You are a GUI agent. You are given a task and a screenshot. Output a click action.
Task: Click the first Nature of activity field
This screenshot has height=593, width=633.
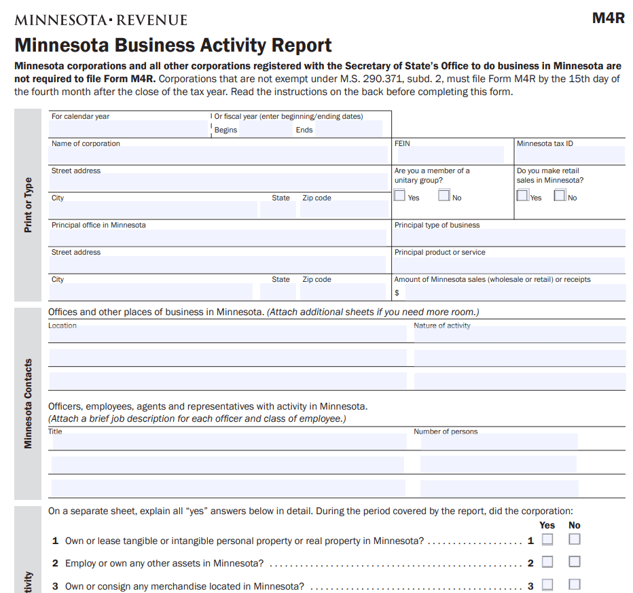pos(520,335)
